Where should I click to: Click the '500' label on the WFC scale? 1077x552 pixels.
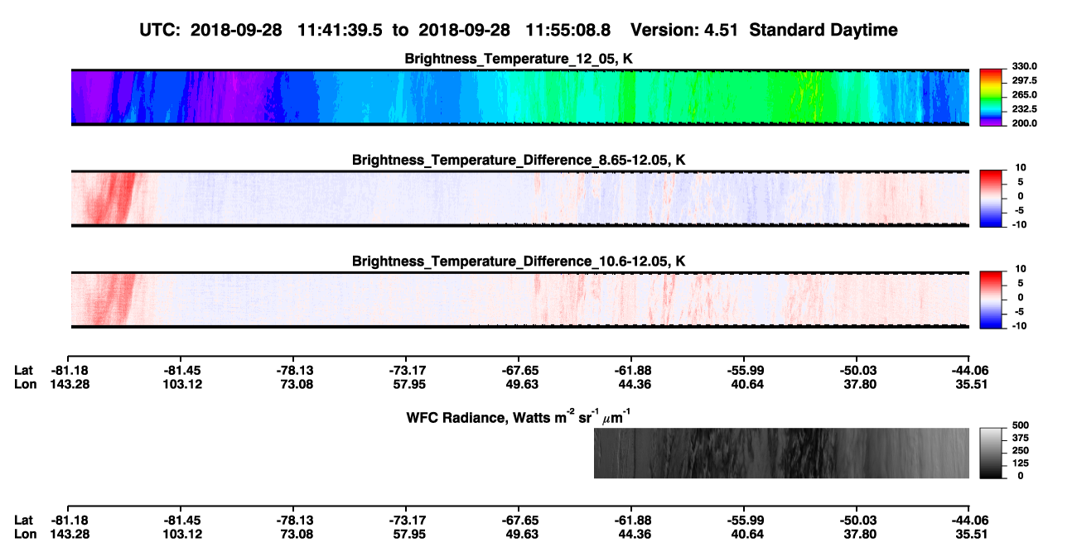1020,425
